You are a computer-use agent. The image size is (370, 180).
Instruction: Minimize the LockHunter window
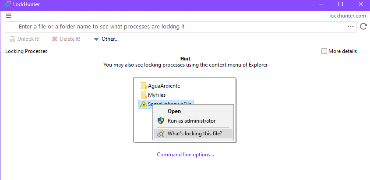tap(321, 4)
